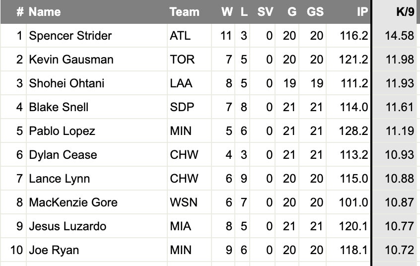Select the Pablo Lopez row name
420x266 pixels.
[x=62, y=131]
